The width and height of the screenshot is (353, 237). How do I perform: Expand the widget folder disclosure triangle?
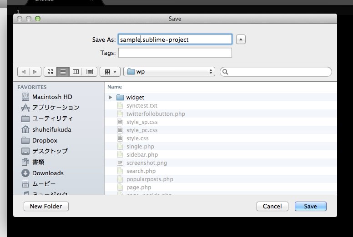(x=110, y=97)
